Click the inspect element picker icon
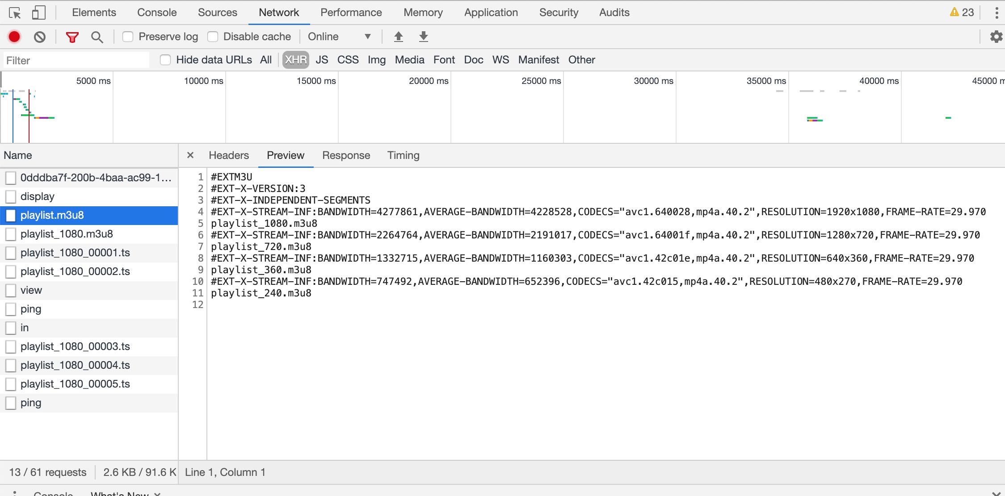This screenshot has width=1005, height=496. [x=15, y=13]
